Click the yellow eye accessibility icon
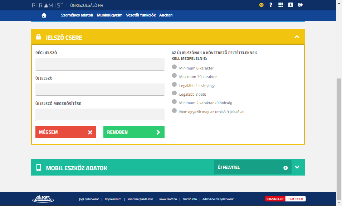The image size is (342, 206). coord(262,5)
